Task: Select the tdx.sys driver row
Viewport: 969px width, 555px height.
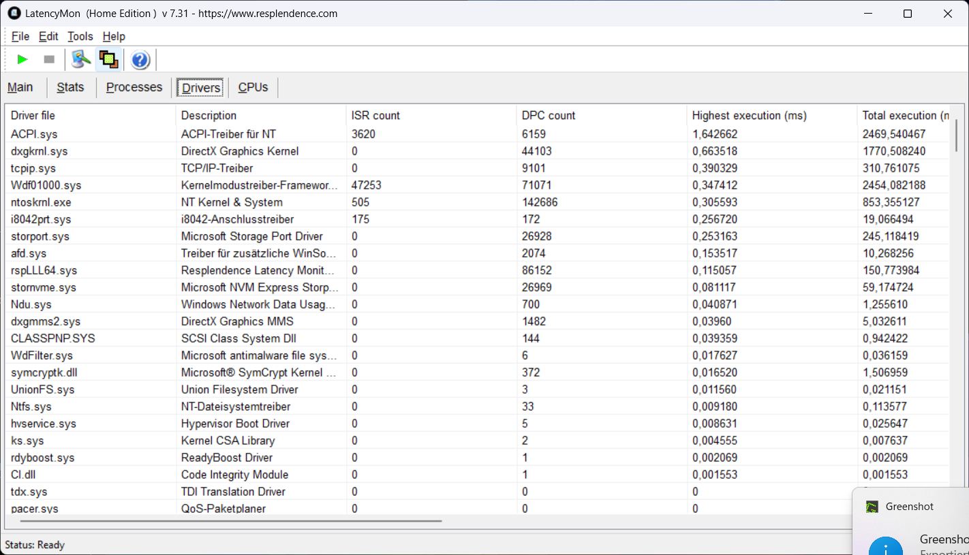Action: [x=429, y=492]
